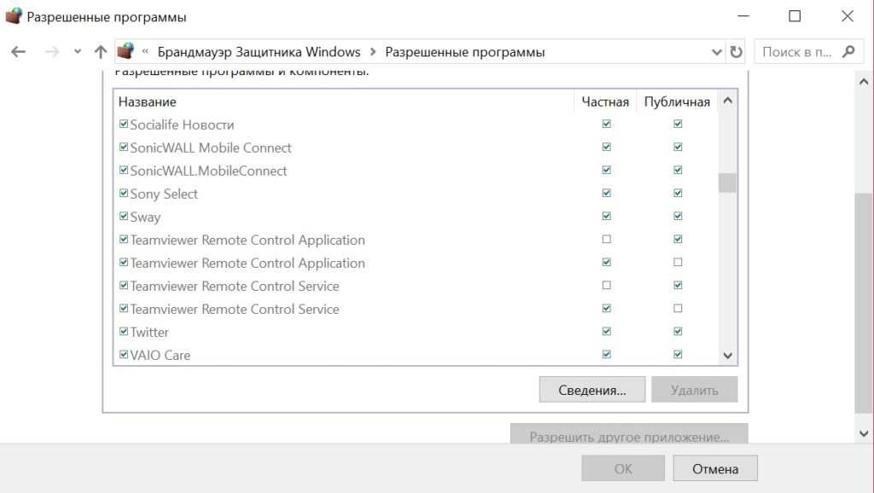Sort list by Название column header

341,101
